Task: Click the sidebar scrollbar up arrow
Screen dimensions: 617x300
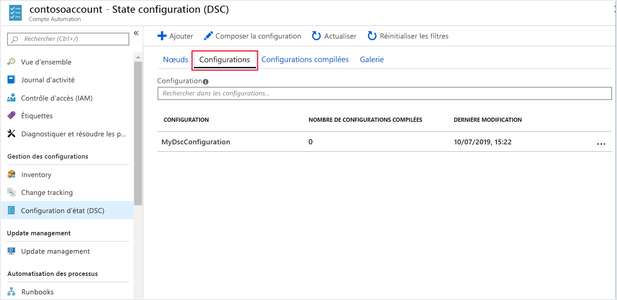Action: tap(138, 57)
